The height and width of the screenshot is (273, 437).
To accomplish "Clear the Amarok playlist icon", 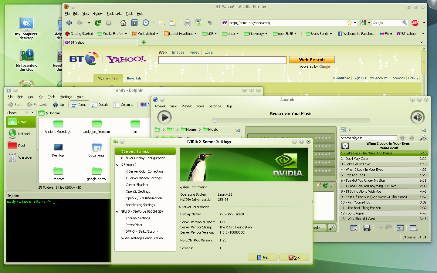I will tap(354, 228).
